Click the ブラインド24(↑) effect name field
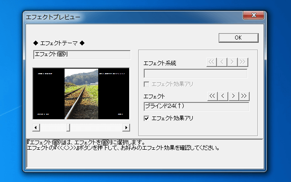Screen dimensions: 291x182 [196, 106]
